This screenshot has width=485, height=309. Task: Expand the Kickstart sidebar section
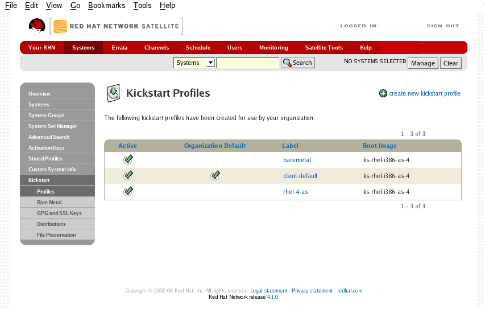39,180
